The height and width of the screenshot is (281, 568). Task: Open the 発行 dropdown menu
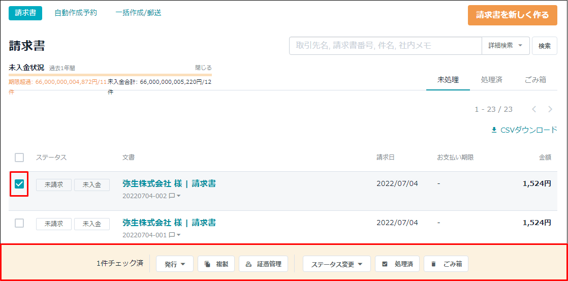[174, 264]
